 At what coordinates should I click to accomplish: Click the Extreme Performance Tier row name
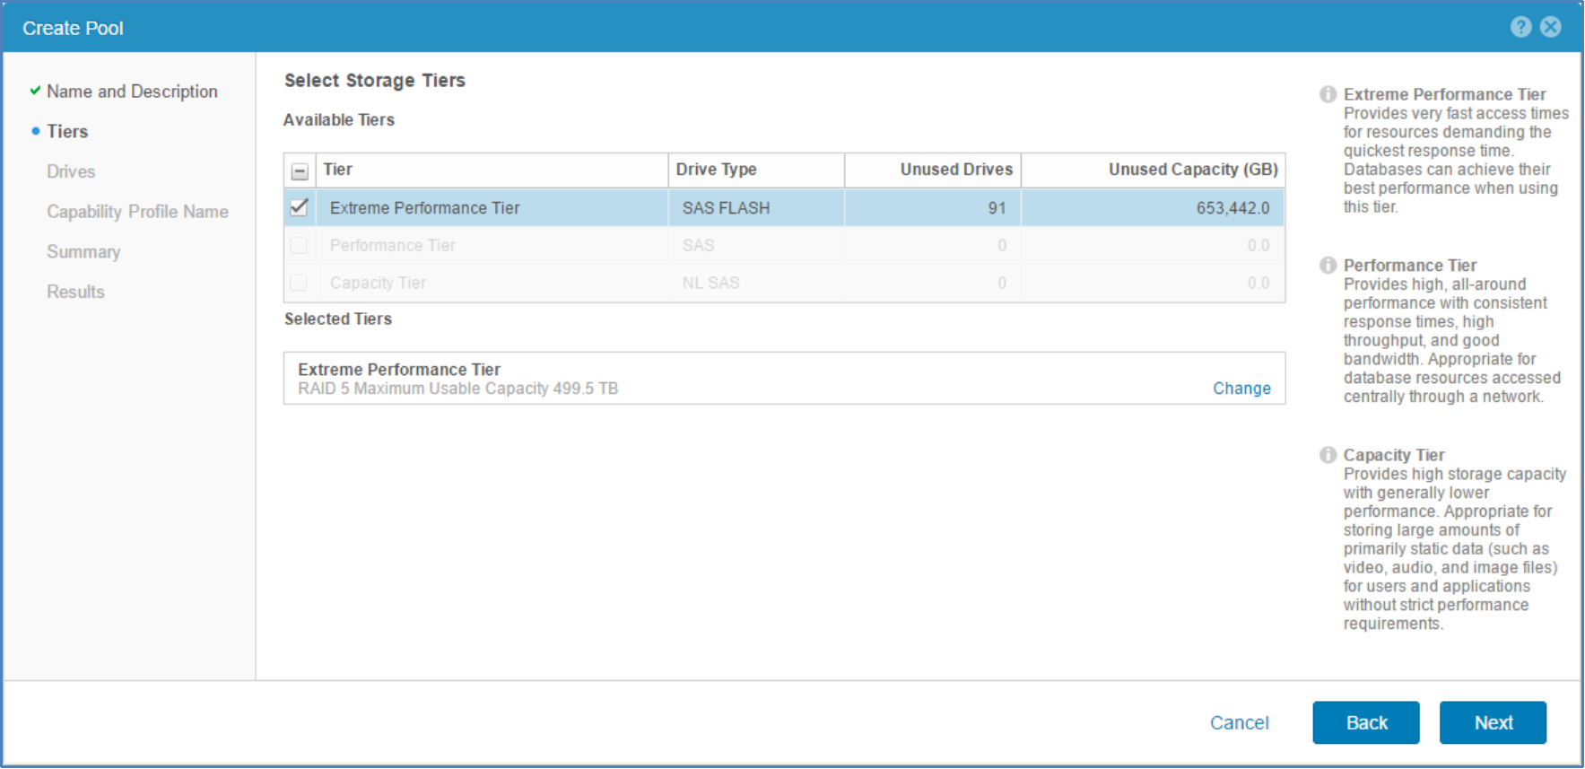(x=424, y=208)
